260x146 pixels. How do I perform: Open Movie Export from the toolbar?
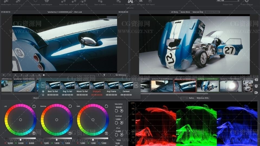(130, 2)
